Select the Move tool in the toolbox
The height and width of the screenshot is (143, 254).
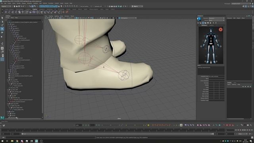2,29
